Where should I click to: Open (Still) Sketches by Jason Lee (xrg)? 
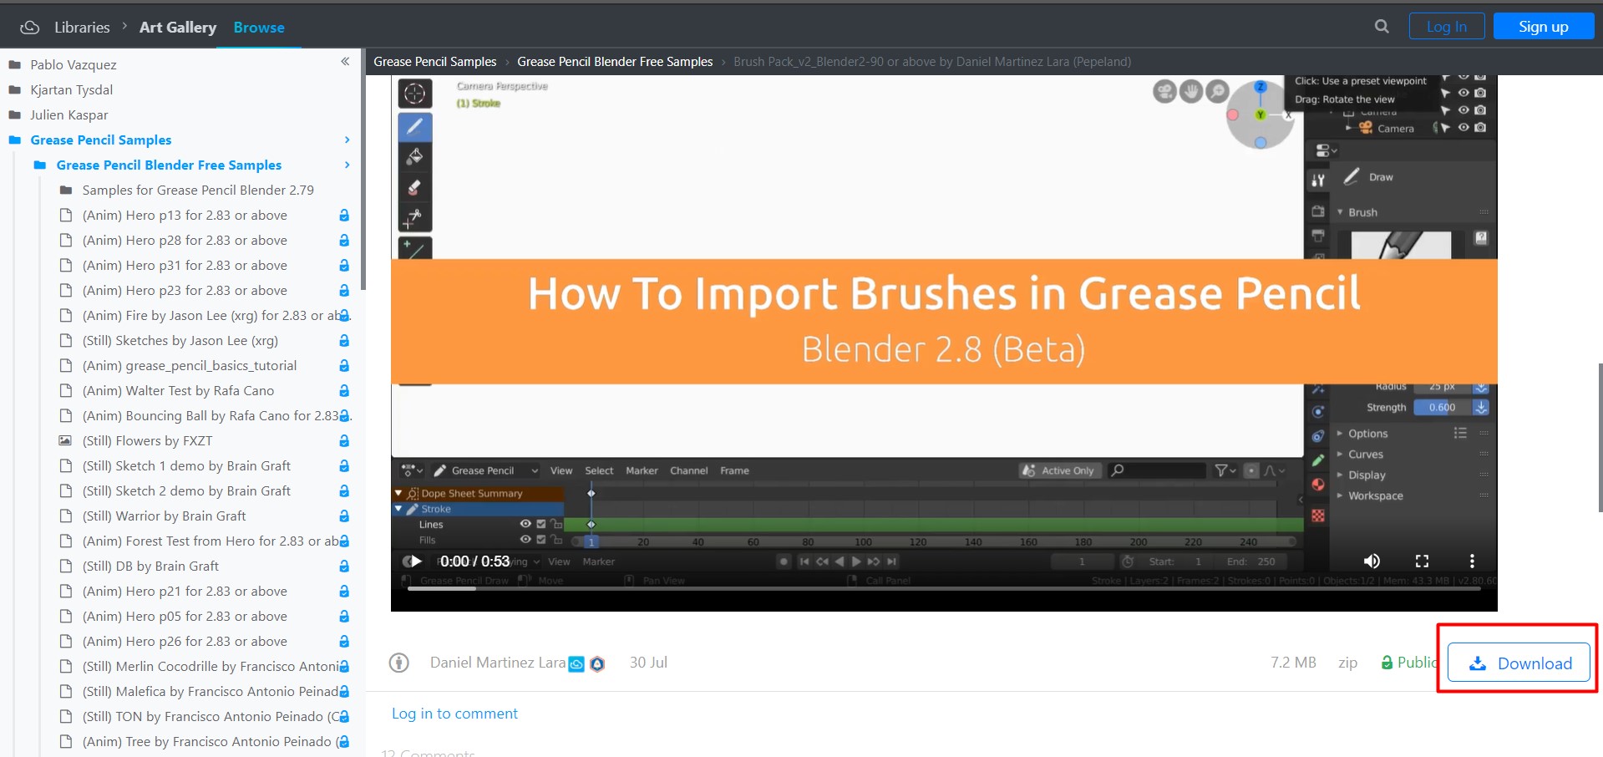click(x=180, y=340)
